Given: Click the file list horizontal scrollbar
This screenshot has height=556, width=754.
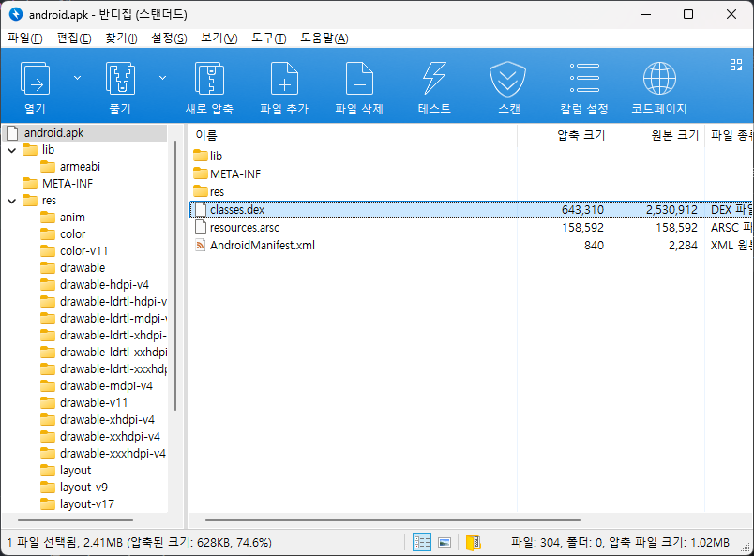Looking at the screenshot, I should click(x=392, y=520).
